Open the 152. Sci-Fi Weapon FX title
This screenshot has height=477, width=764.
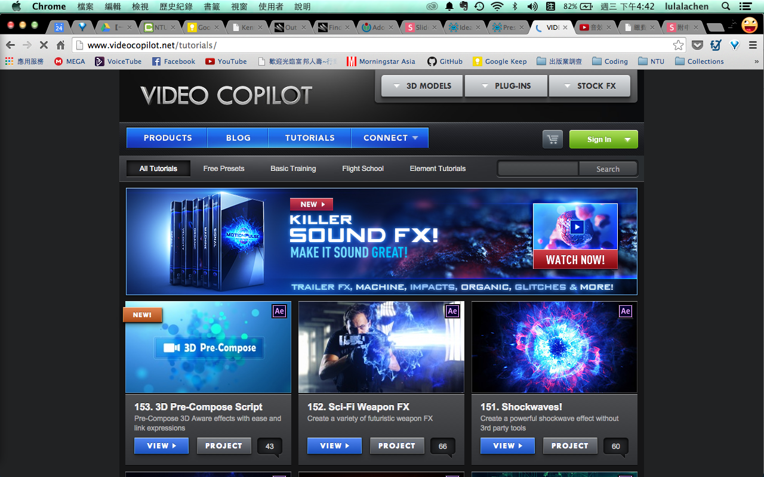(358, 407)
